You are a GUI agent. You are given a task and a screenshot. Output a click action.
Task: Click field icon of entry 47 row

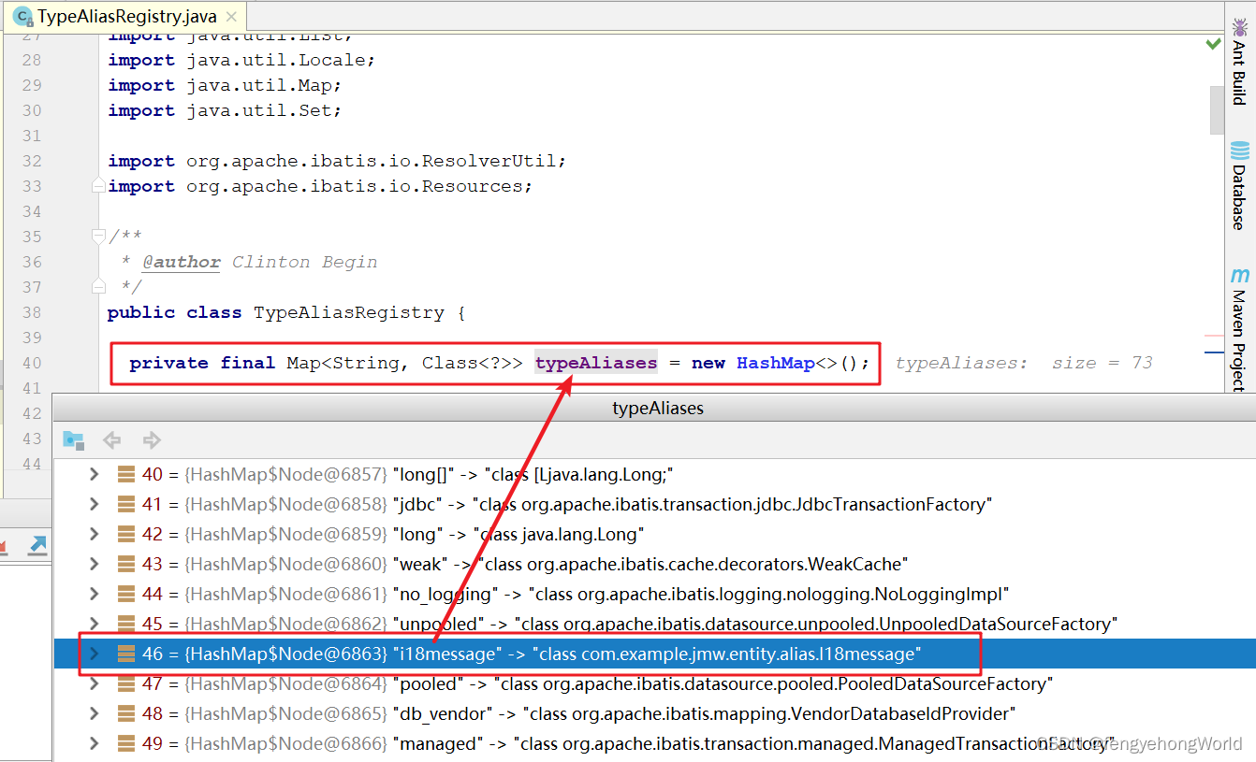(x=126, y=683)
